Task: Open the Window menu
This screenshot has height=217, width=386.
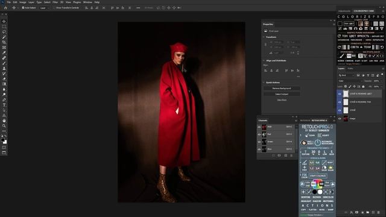Action: pyautogui.click(x=87, y=2)
